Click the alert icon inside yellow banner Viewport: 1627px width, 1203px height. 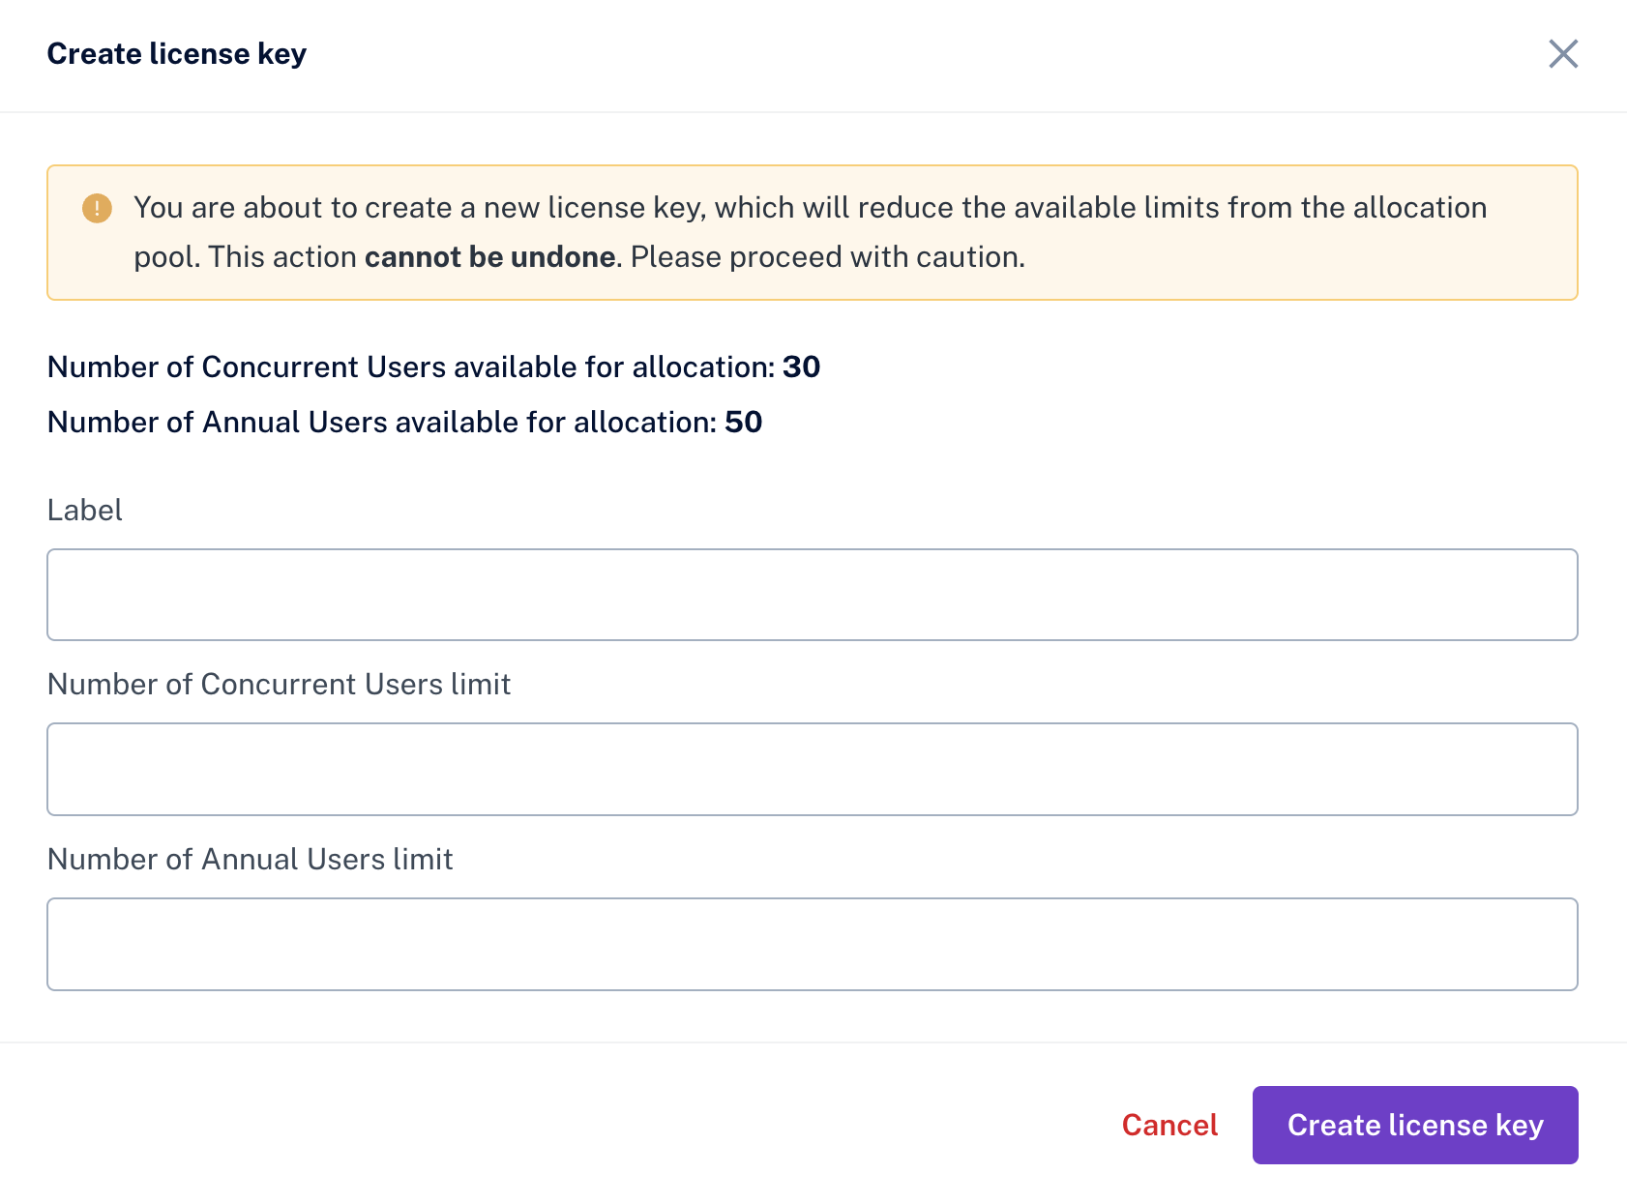96,207
